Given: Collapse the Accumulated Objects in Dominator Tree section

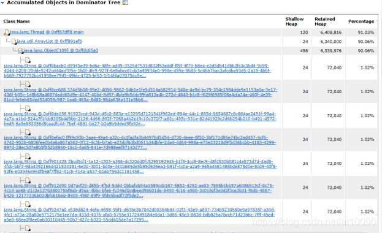Looking at the screenshot, I should [x=2, y=2].
